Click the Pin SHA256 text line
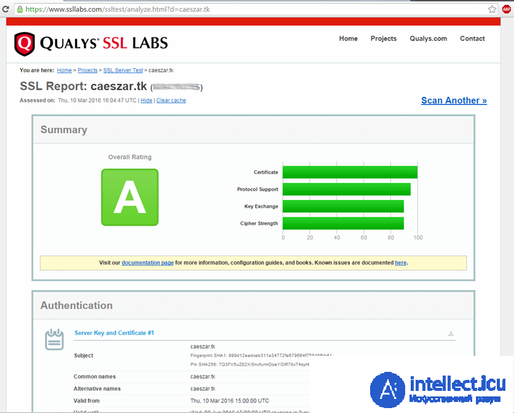Image resolution: width=514 pixels, height=413 pixels. tap(250, 365)
